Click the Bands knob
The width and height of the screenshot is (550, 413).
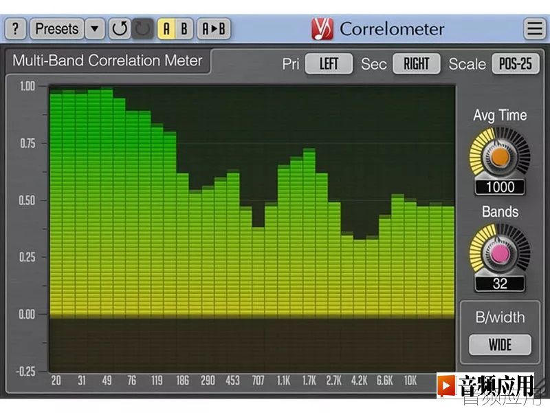coord(500,253)
